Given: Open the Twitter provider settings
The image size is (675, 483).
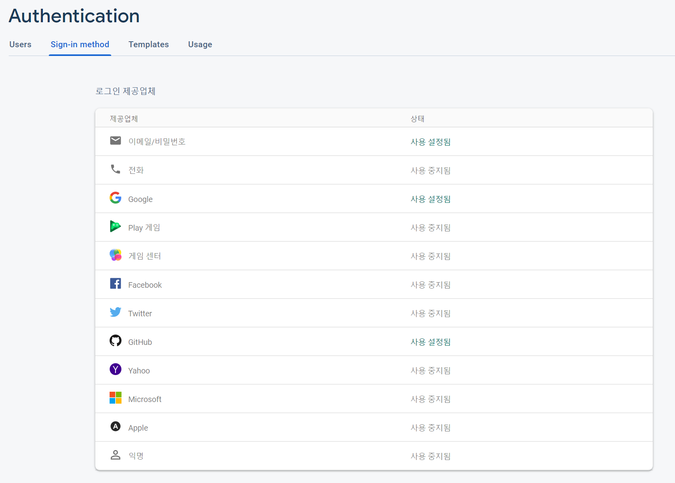Looking at the screenshot, I should (374, 313).
